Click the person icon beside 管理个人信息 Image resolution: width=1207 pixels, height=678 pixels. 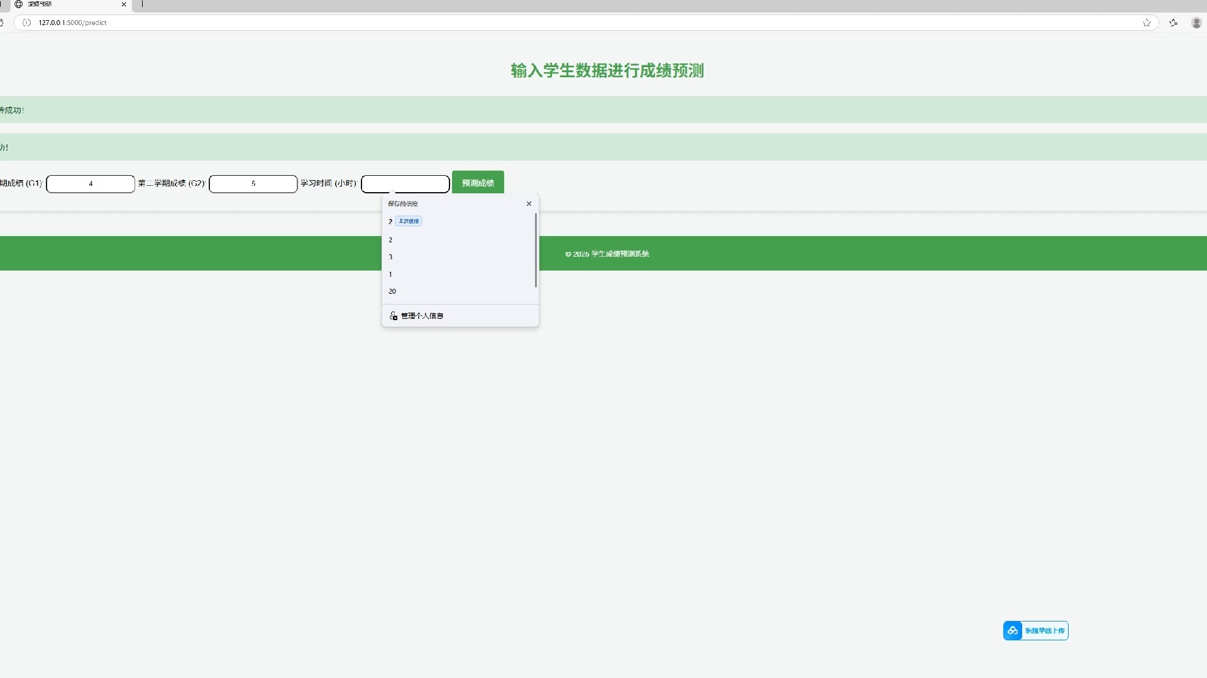coord(394,316)
